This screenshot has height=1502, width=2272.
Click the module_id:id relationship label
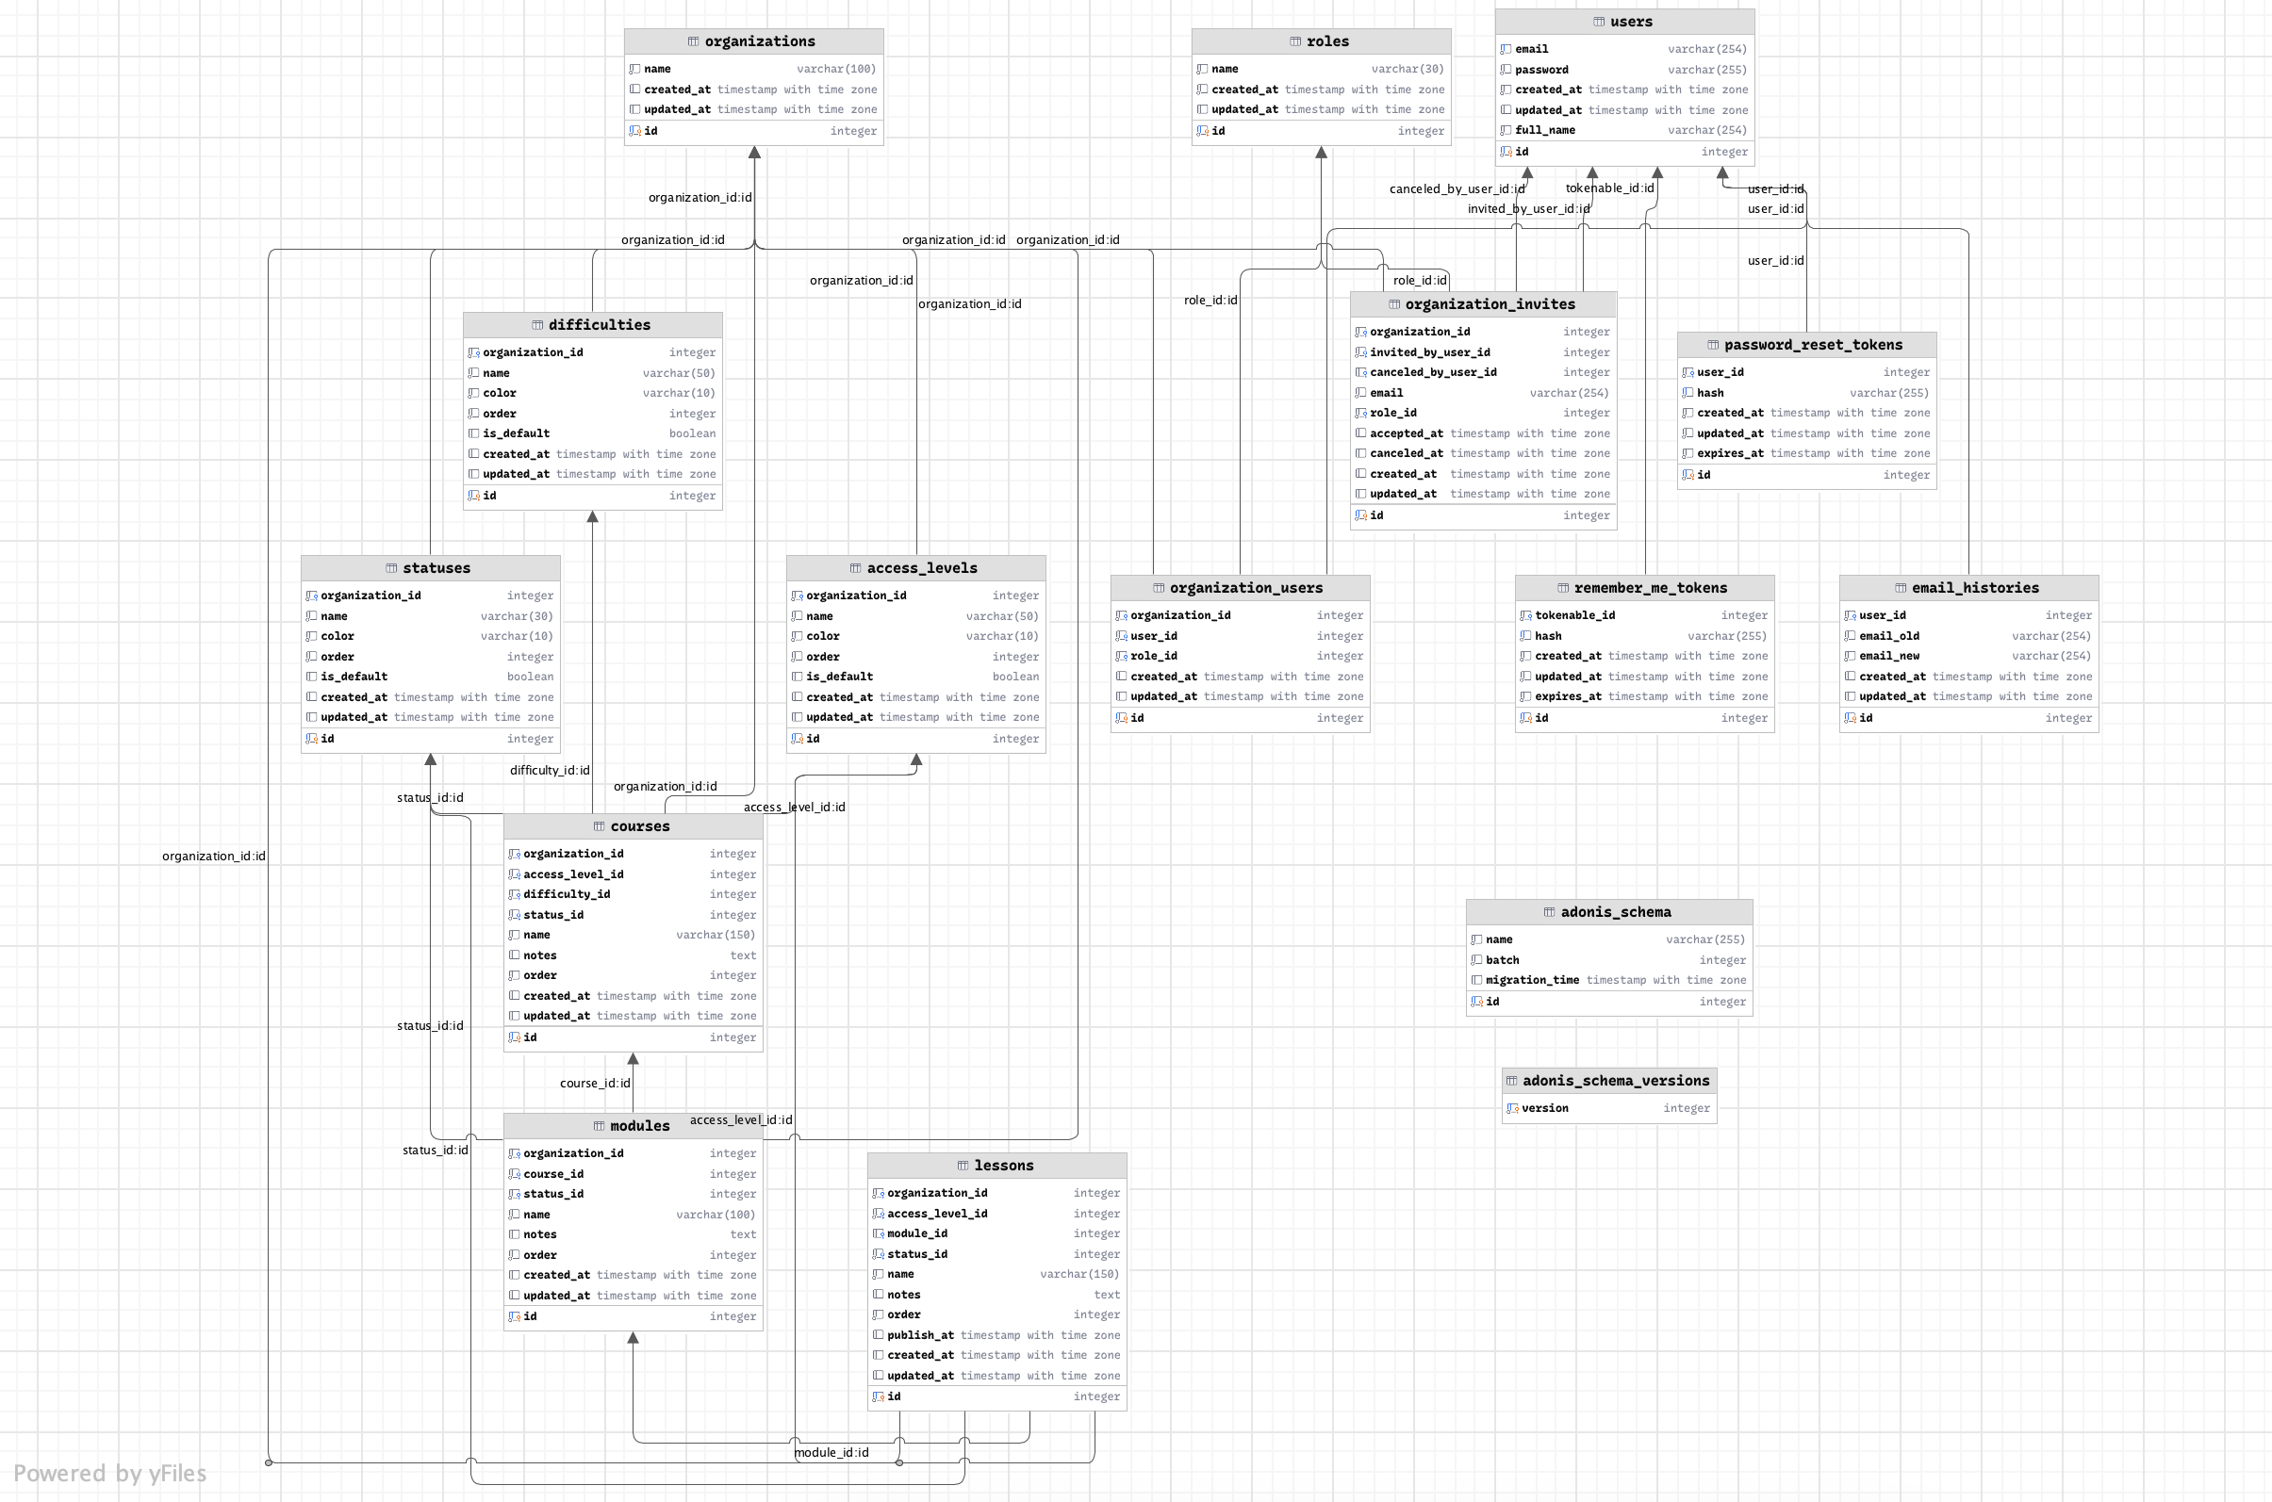tap(831, 1453)
